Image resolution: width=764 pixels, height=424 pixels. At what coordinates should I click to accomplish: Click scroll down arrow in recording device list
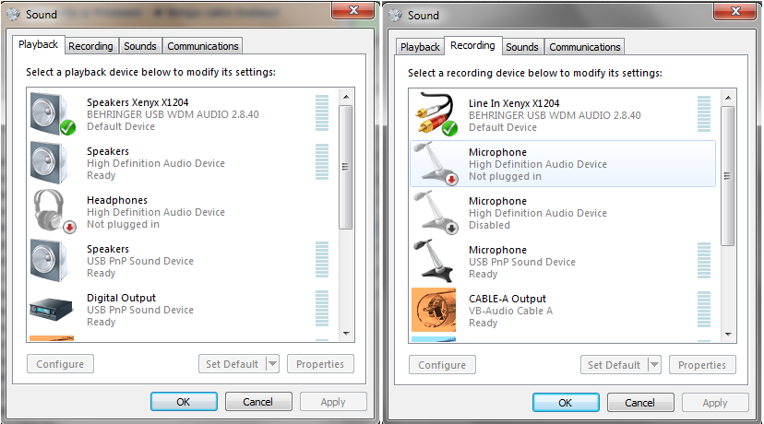[728, 335]
